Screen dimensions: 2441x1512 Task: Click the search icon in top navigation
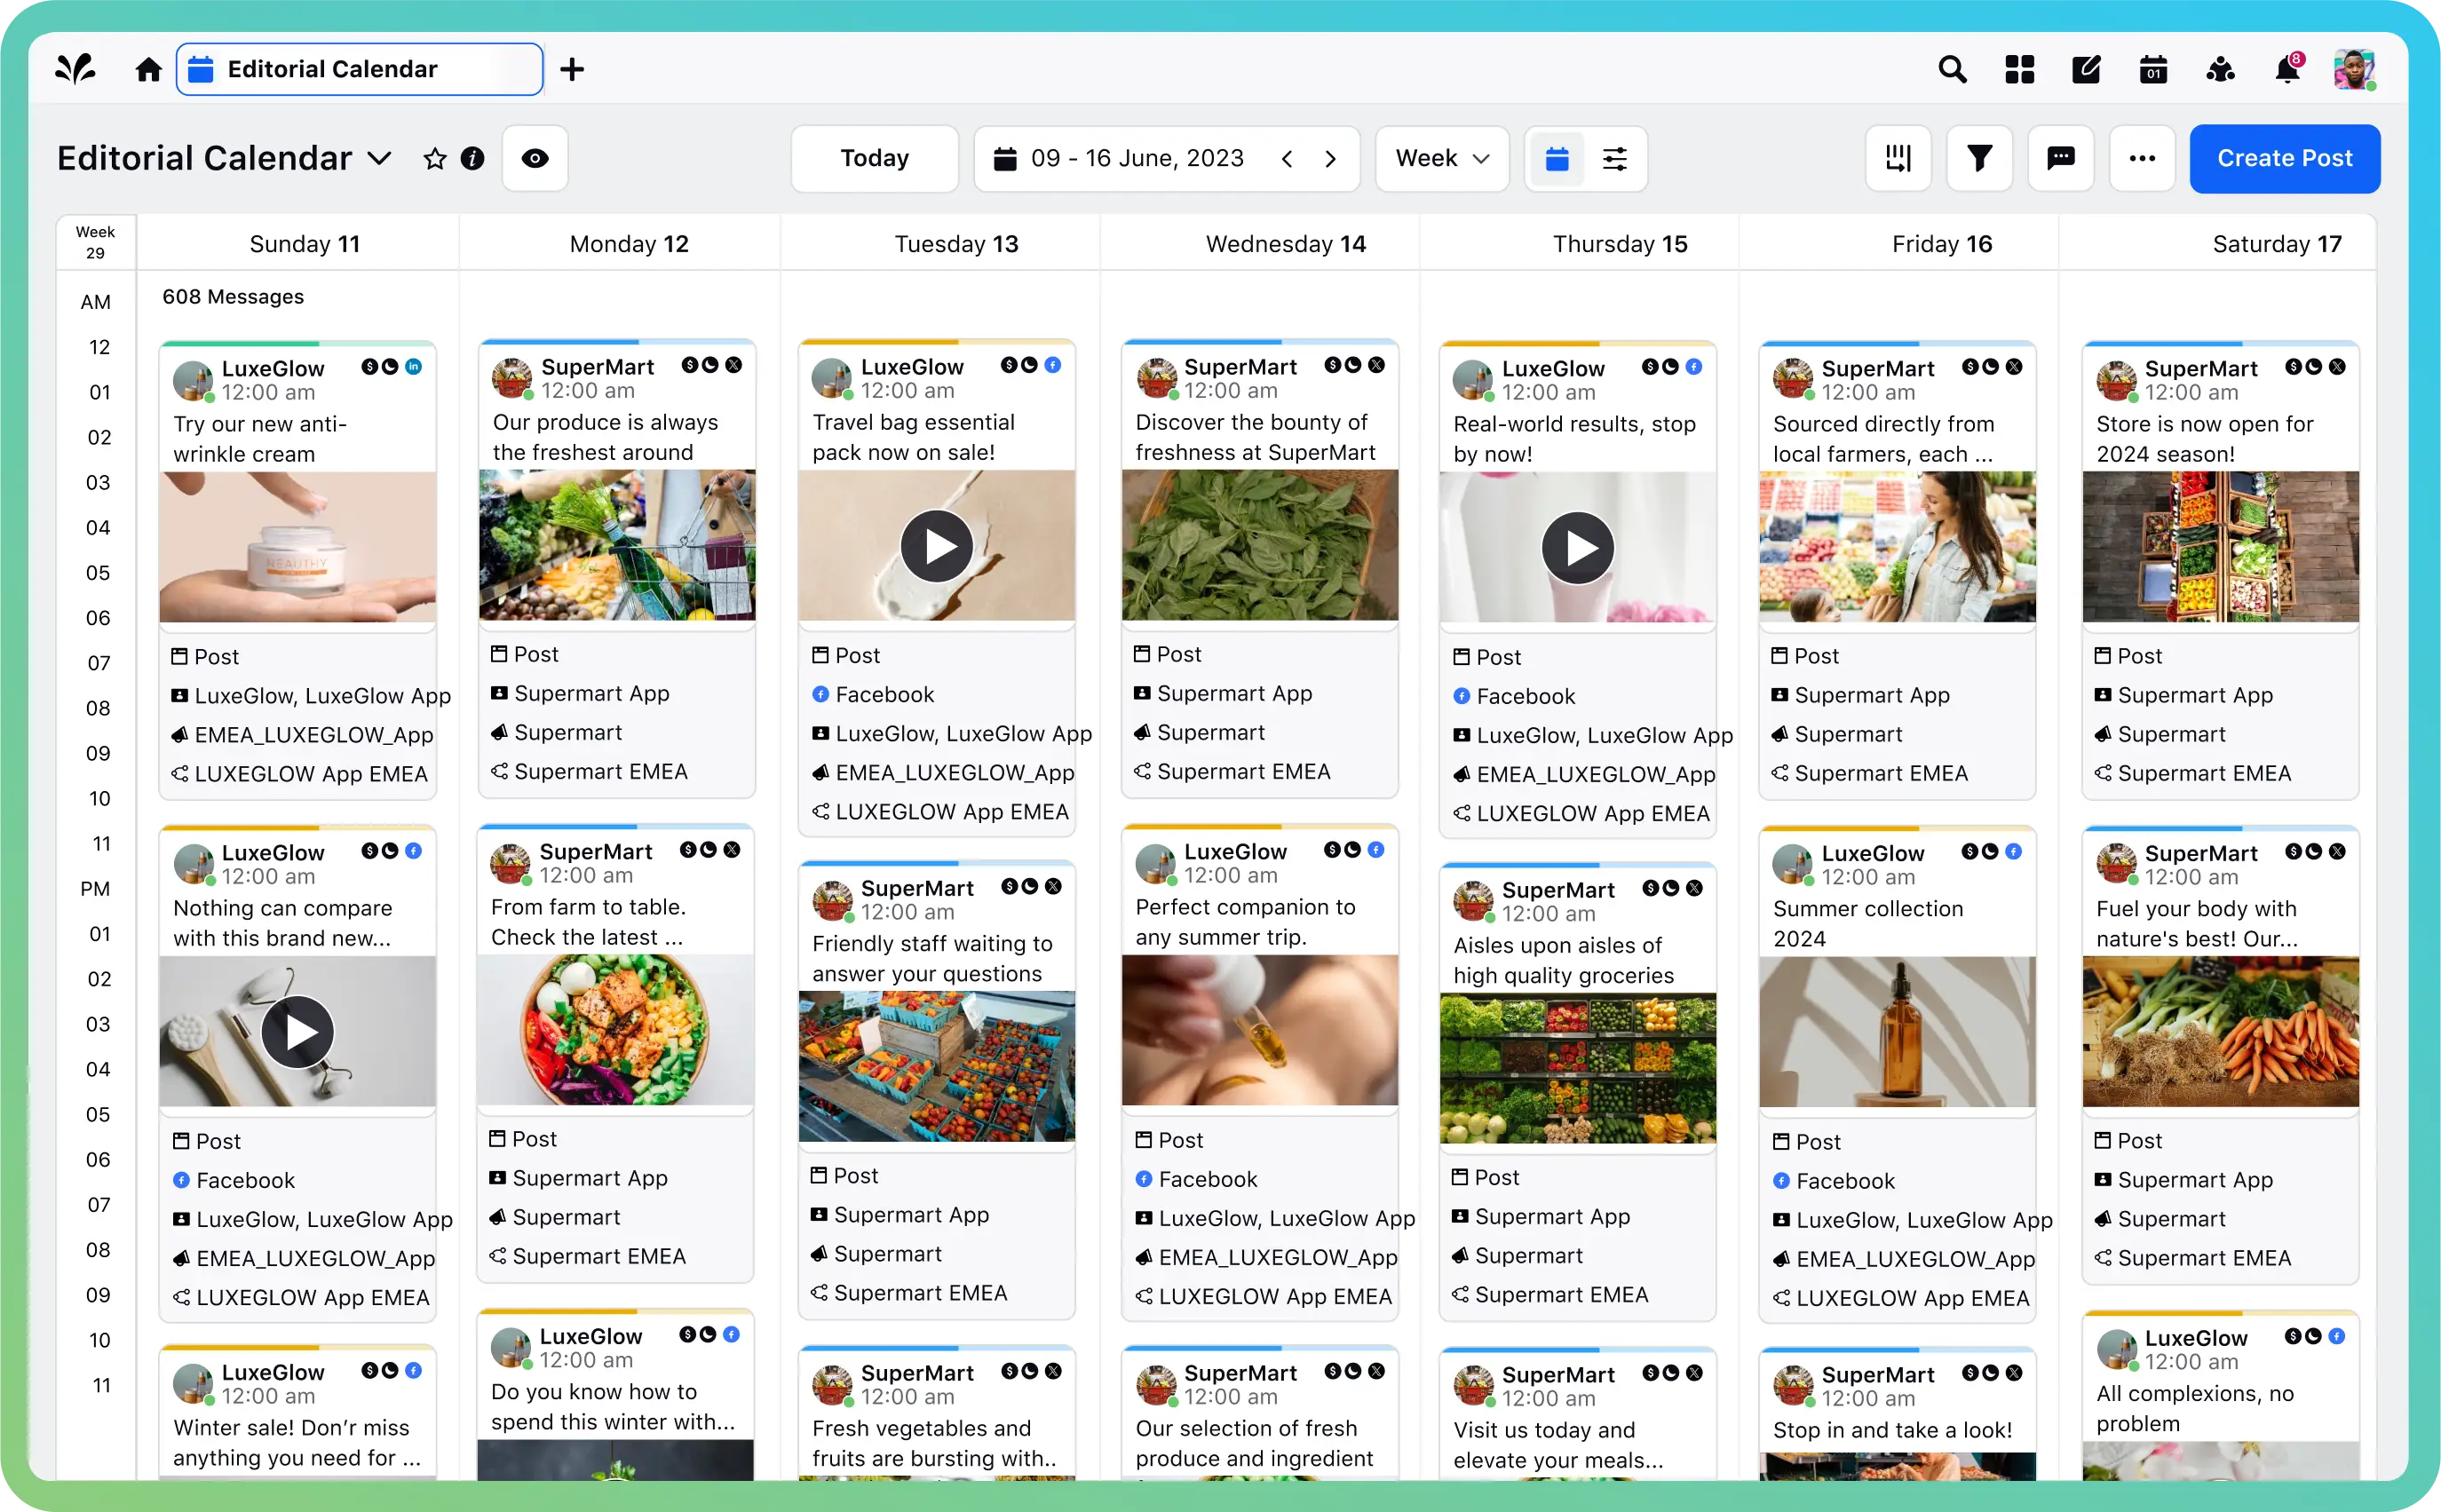1951,70
